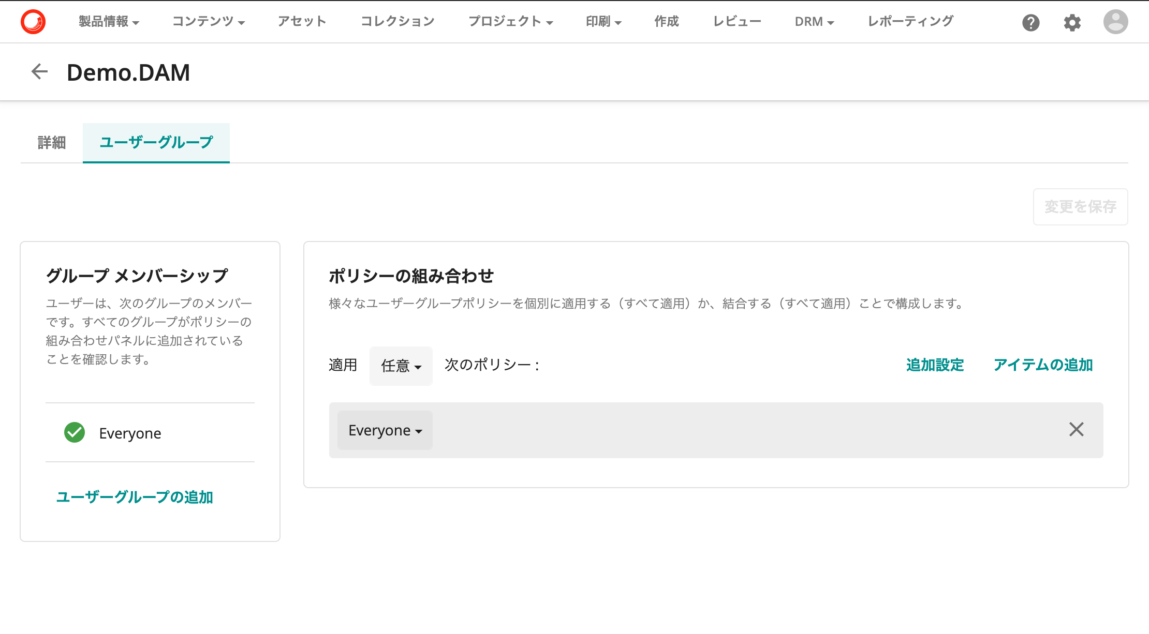This screenshot has width=1149, height=634.
Task: Go to コレクション in the navigation
Action: (x=397, y=22)
